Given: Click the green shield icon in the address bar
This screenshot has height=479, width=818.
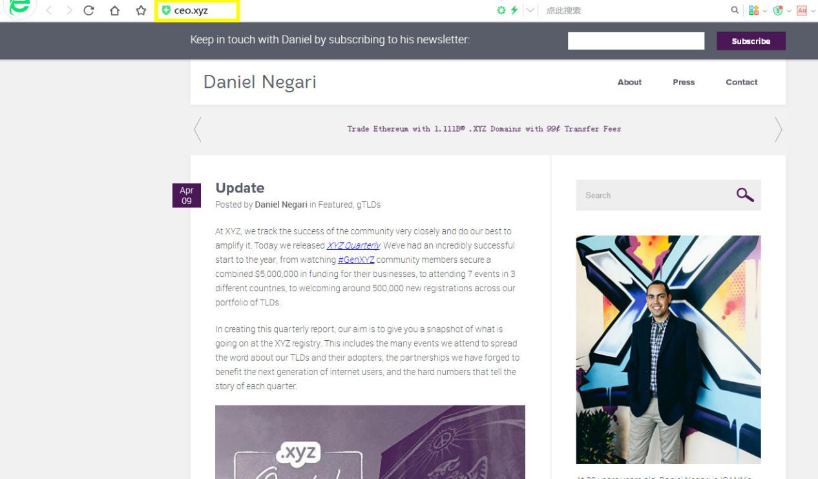Looking at the screenshot, I should tap(166, 10).
